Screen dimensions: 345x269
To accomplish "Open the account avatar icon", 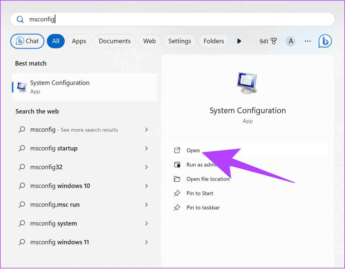I will pyautogui.click(x=290, y=41).
